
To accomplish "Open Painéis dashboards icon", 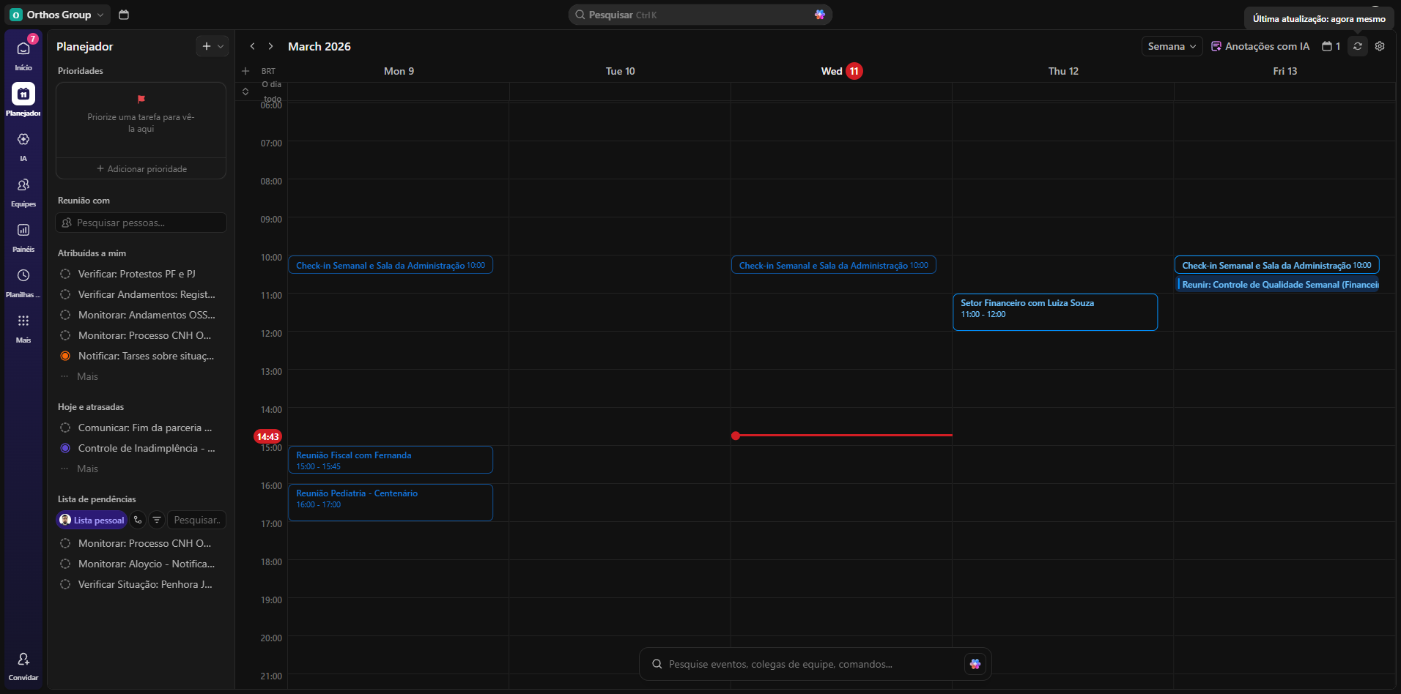I will coord(23,231).
